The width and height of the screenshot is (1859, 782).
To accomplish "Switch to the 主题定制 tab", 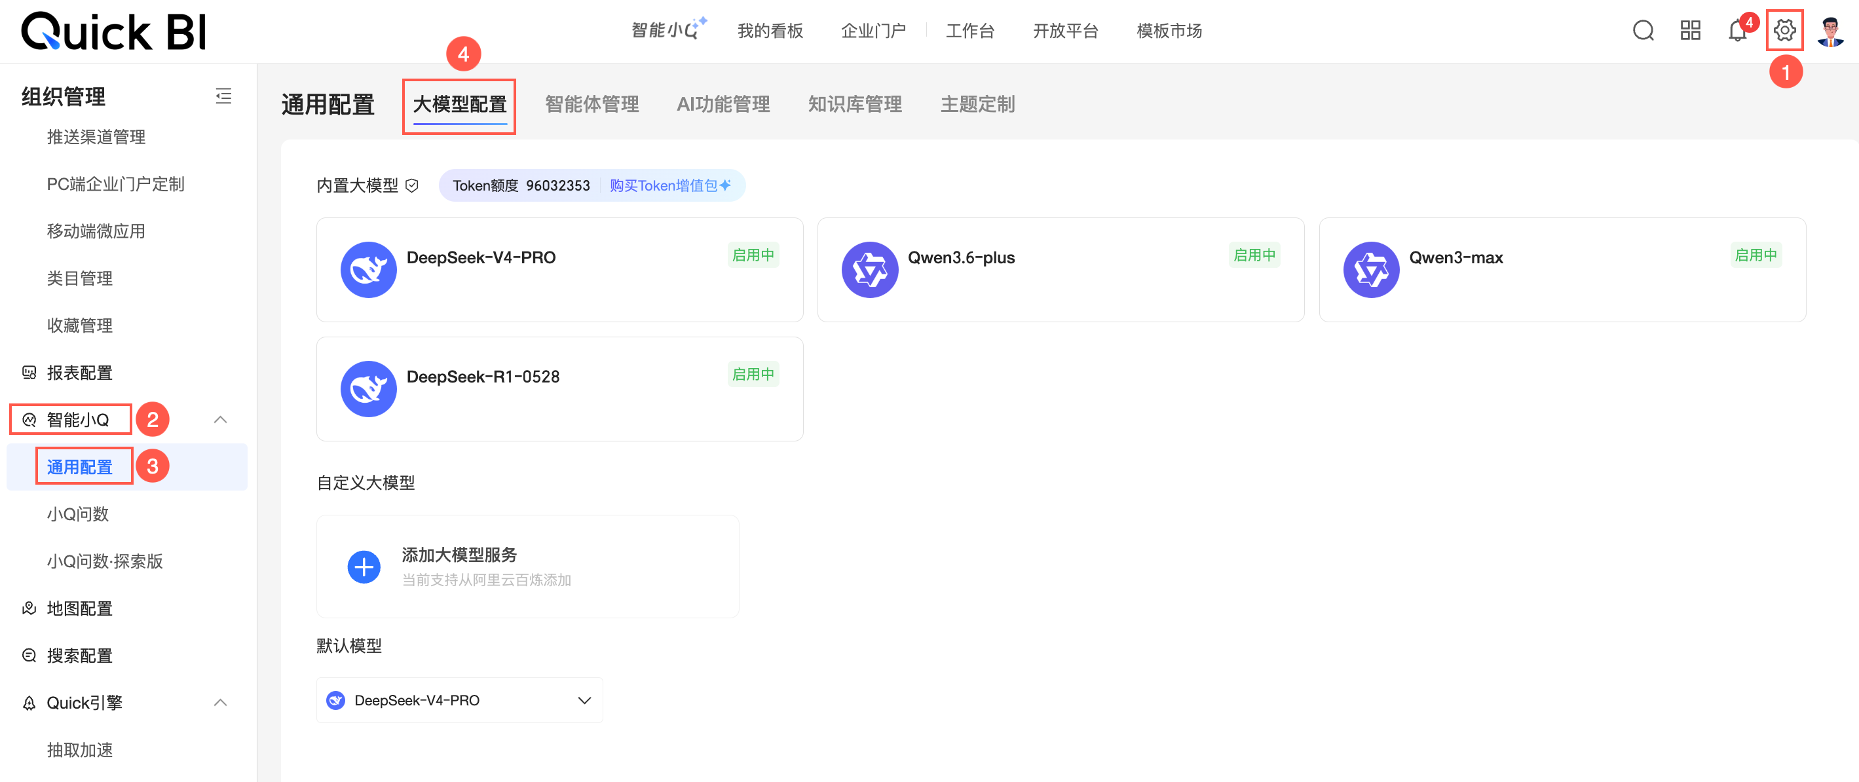I will (x=978, y=105).
